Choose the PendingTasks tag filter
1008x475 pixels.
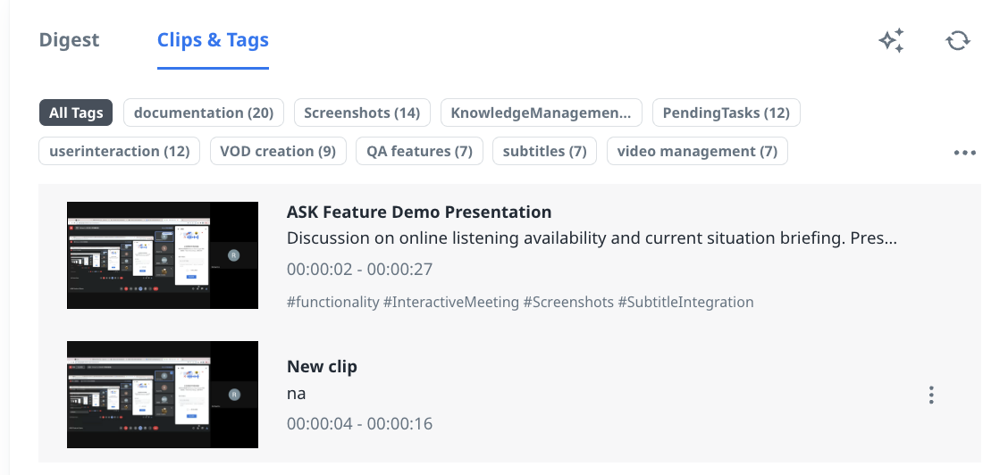coord(726,112)
